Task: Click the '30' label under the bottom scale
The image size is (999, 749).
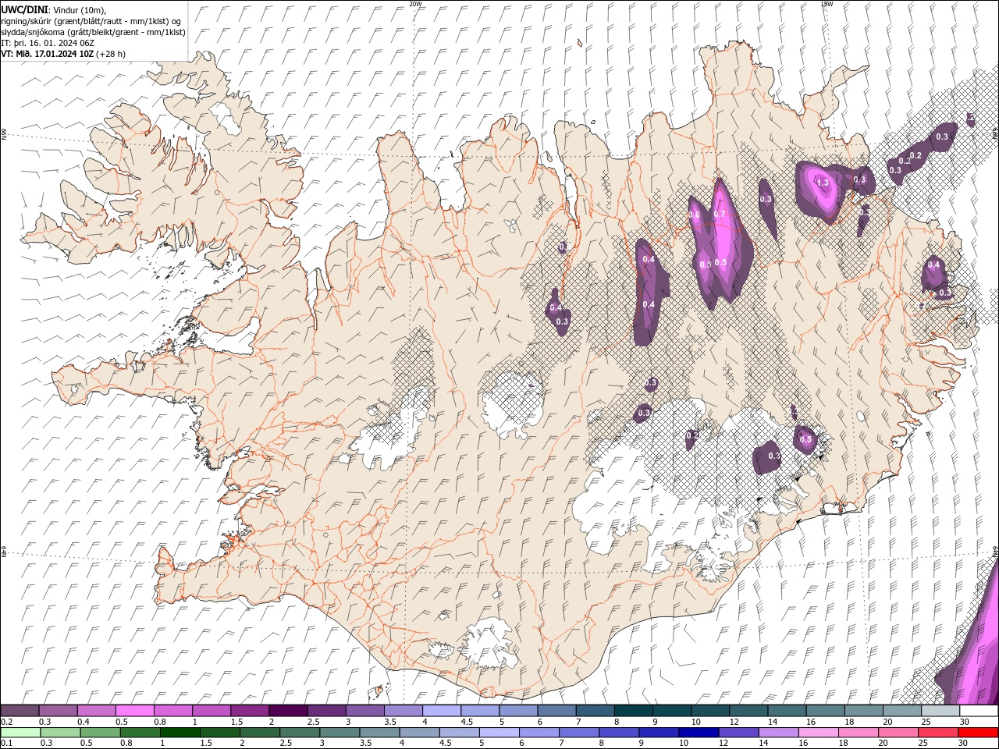Action: tap(965, 744)
